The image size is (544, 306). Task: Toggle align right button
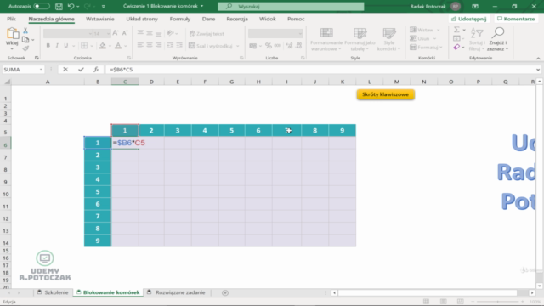(x=159, y=46)
